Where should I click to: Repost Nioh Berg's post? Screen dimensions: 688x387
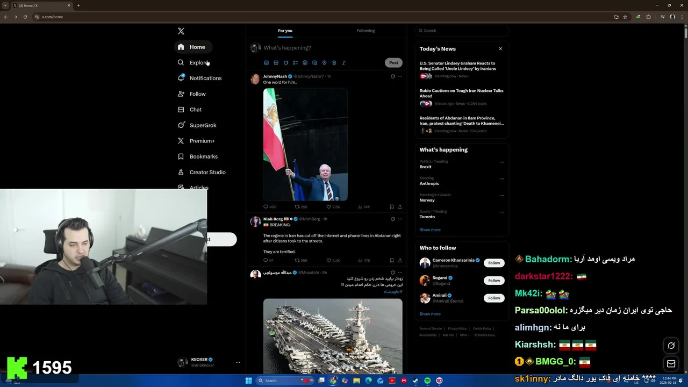(x=301, y=260)
